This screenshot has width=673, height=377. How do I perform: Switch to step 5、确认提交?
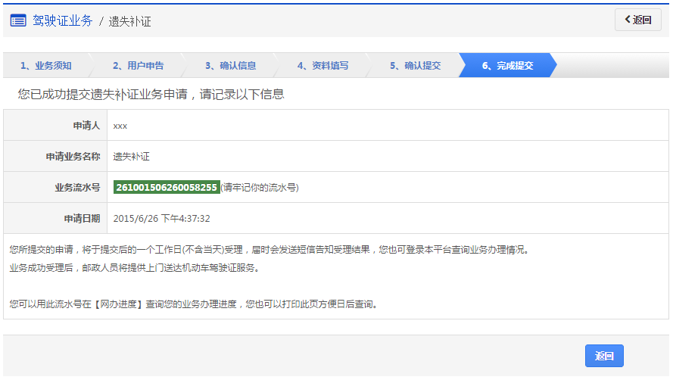coord(415,66)
